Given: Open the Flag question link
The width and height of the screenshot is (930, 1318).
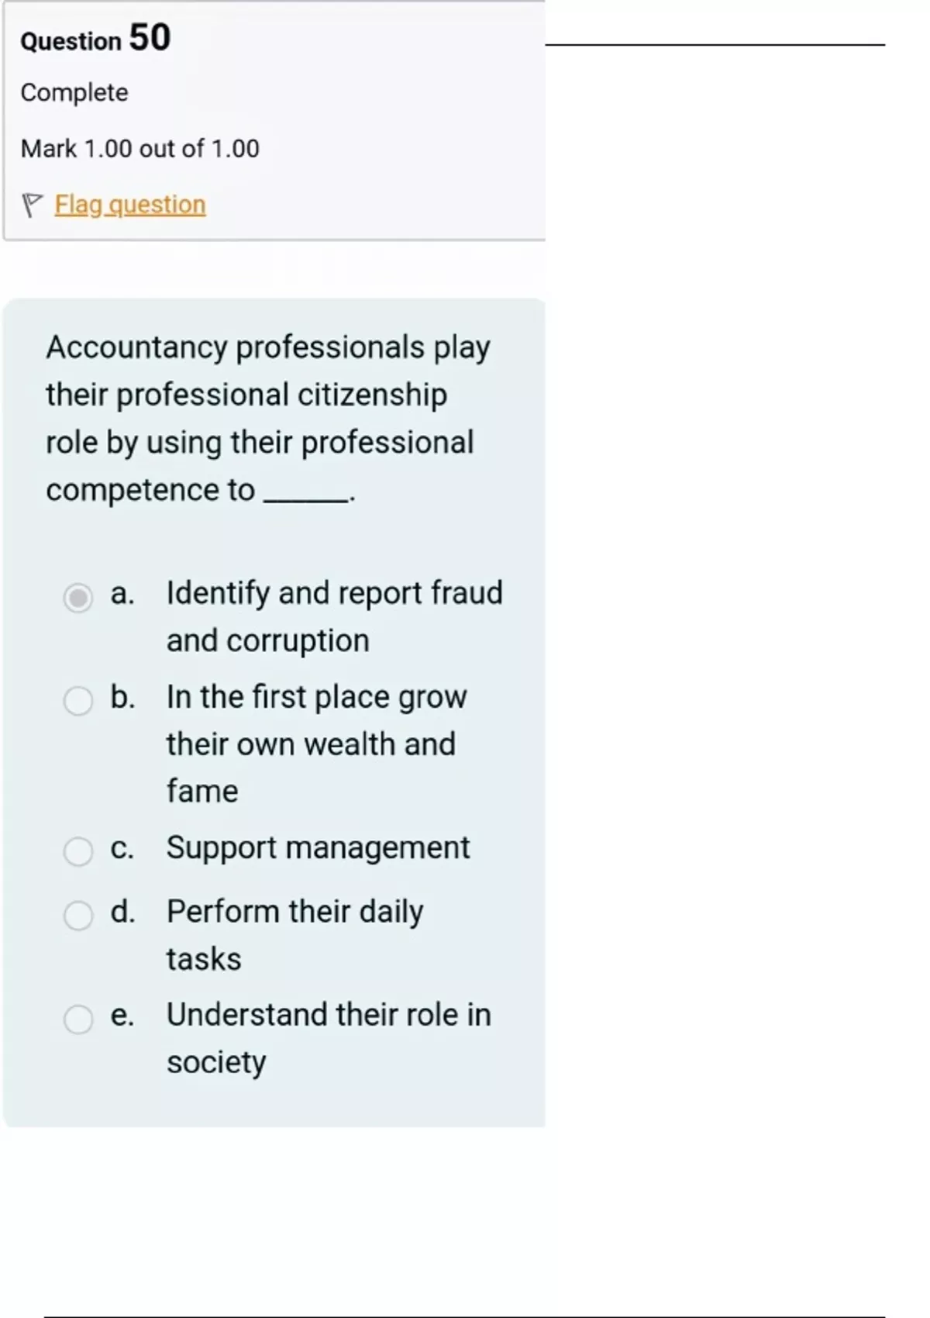Looking at the screenshot, I should click(130, 205).
